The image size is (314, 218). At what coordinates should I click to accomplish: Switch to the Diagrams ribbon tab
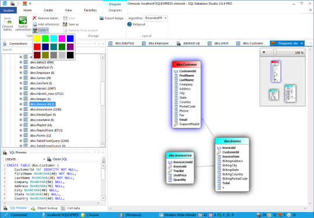tap(115, 10)
